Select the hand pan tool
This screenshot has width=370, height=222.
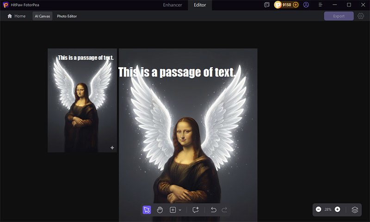160,210
